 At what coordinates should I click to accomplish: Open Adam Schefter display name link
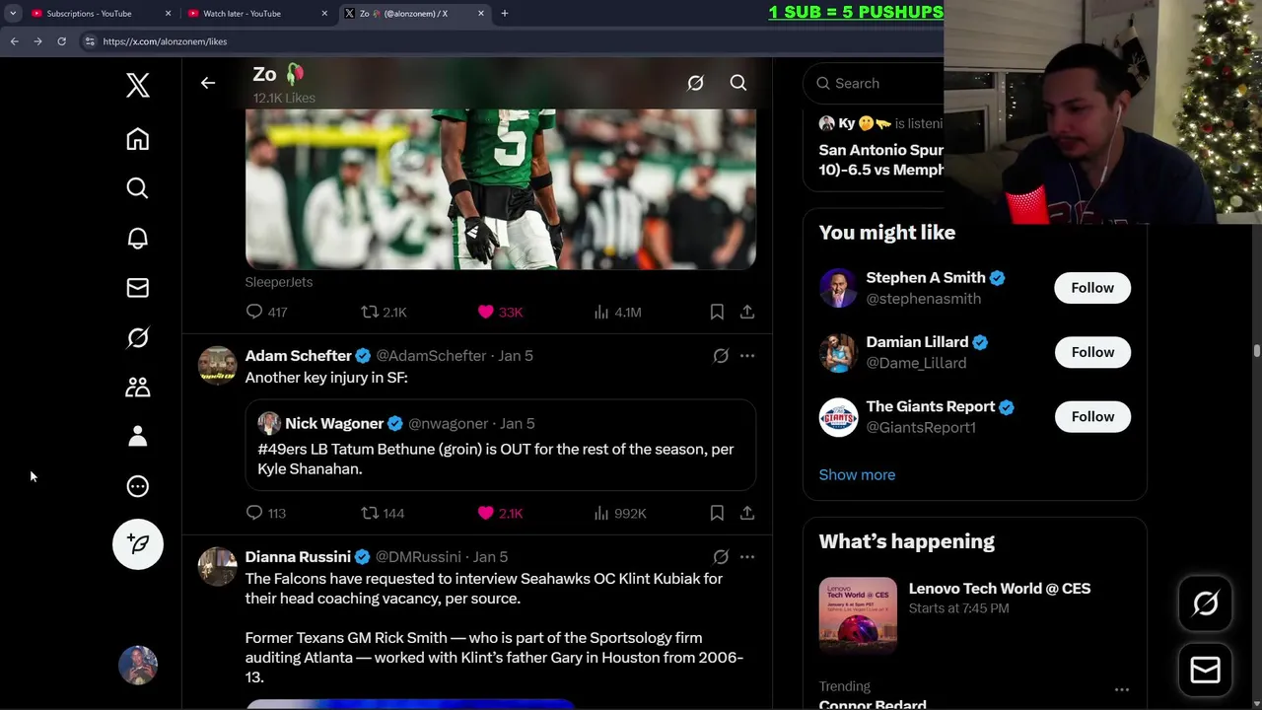[x=299, y=356]
